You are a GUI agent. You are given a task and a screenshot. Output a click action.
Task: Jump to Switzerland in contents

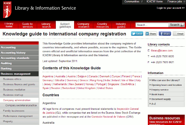pos(69,88)
